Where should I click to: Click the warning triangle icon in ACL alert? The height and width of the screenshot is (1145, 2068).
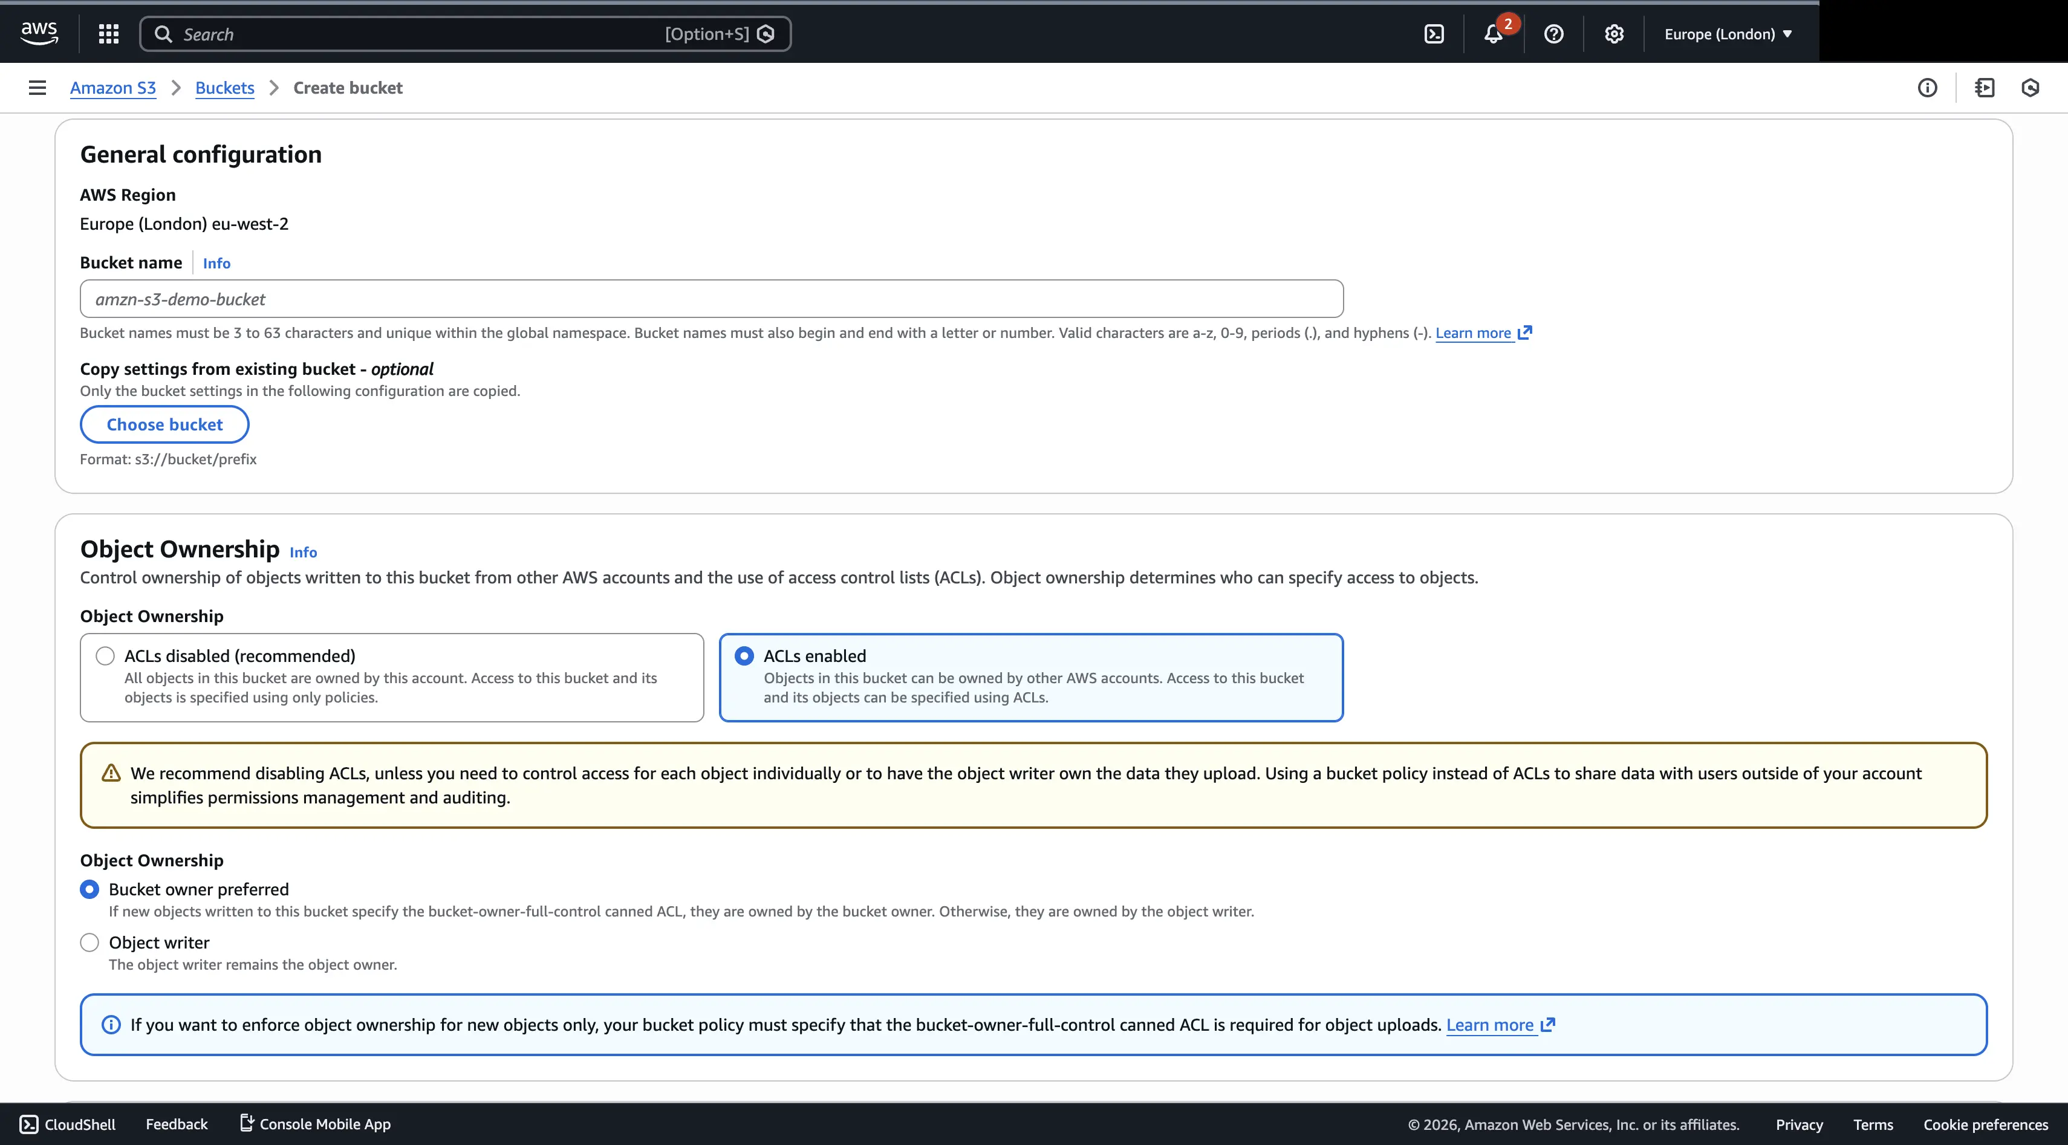point(111,773)
